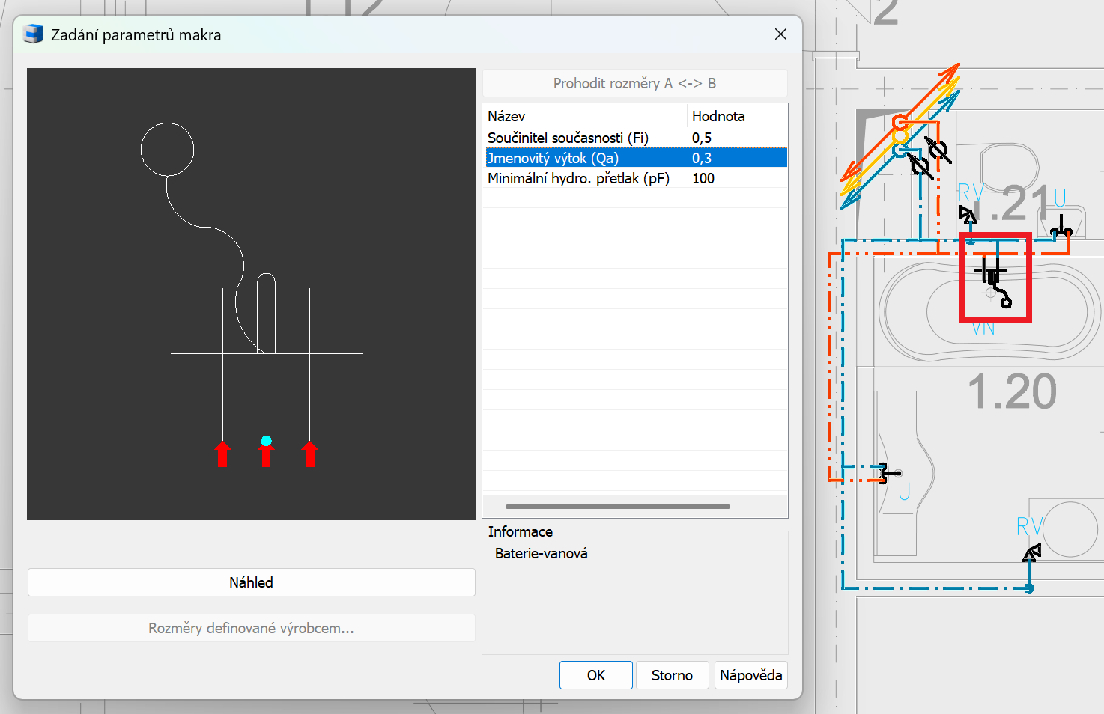1104x714 pixels.
Task: Click the blue pipe endpoint node below RV
Action: [1029, 588]
